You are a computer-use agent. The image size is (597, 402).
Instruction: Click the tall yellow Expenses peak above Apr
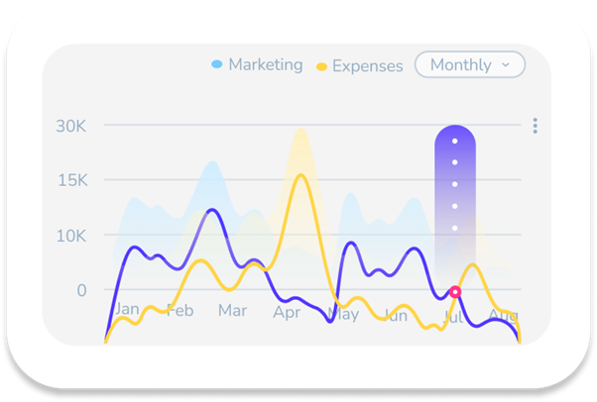click(x=300, y=176)
